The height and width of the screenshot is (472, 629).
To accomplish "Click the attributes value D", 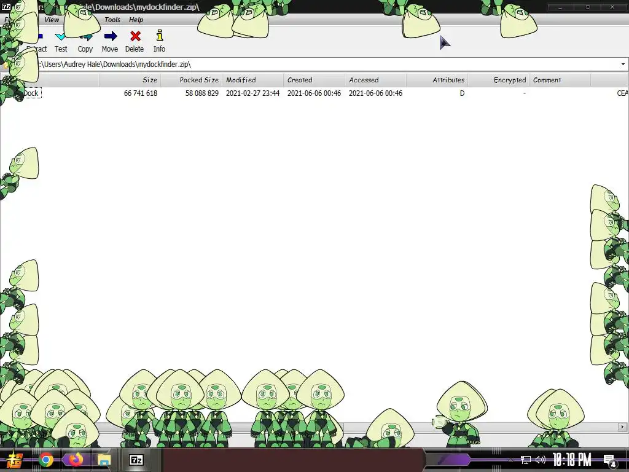I will [462, 93].
